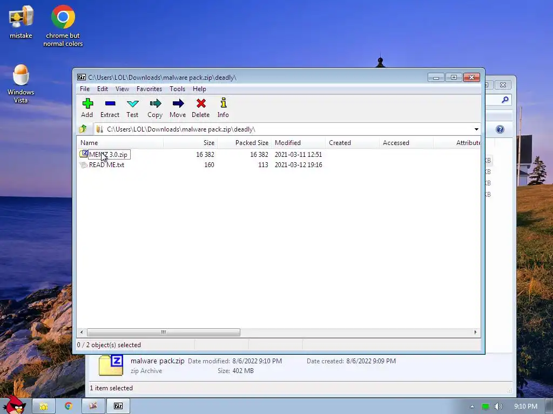This screenshot has width=553, height=414.
Task: Open the Tools menu
Action: point(177,89)
